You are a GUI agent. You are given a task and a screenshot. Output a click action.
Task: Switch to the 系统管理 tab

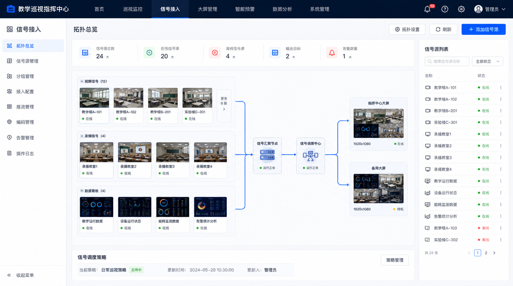click(320, 9)
